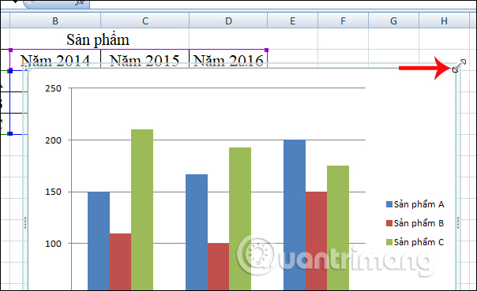Select the red bar in second group
Viewport: 477px width, 291px height.
click(x=219, y=267)
